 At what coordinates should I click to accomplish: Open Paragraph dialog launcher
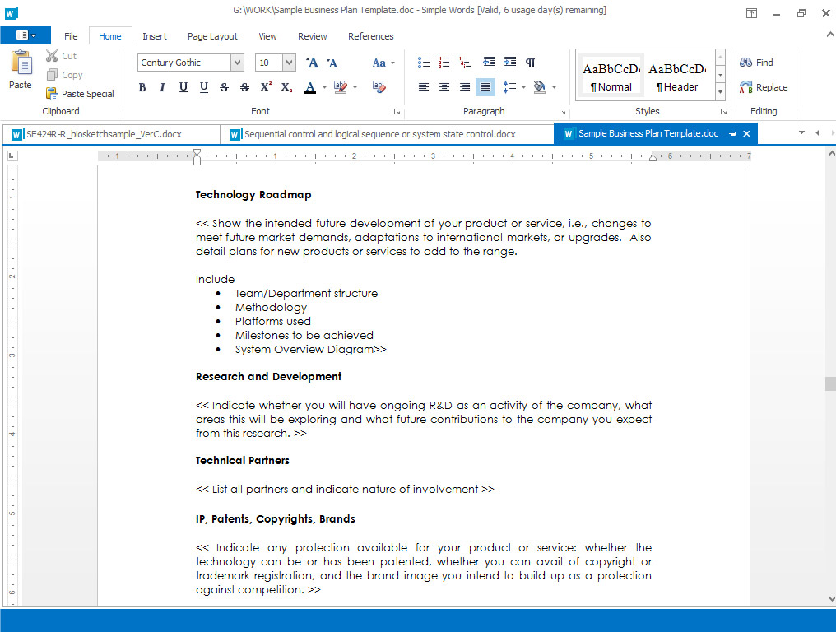(562, 111)
